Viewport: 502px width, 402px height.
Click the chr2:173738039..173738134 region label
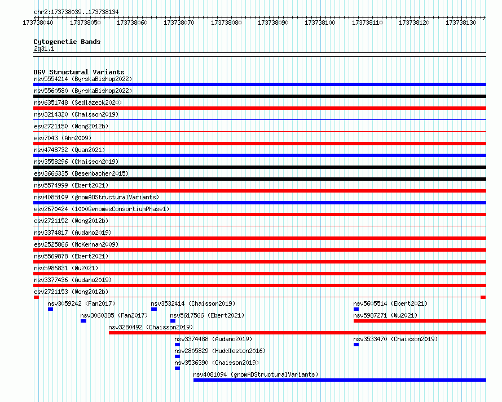pyautogui.click(x=76, y=12)
